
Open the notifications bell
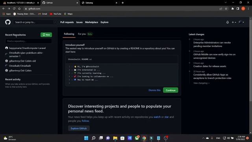coord(228,22)
